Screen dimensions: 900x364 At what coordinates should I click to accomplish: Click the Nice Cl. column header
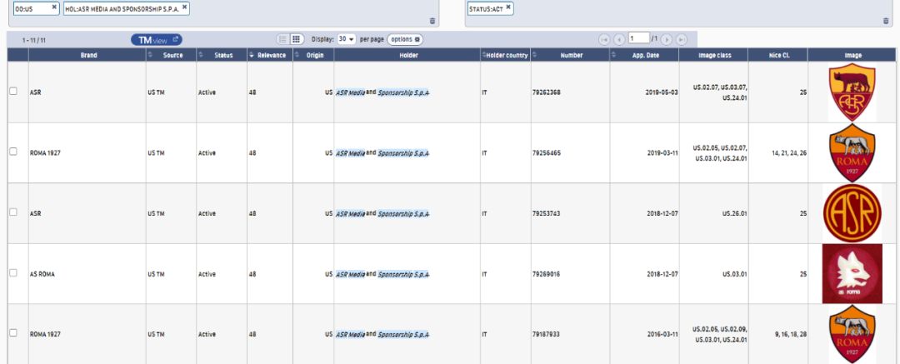(x=777, y=55)
